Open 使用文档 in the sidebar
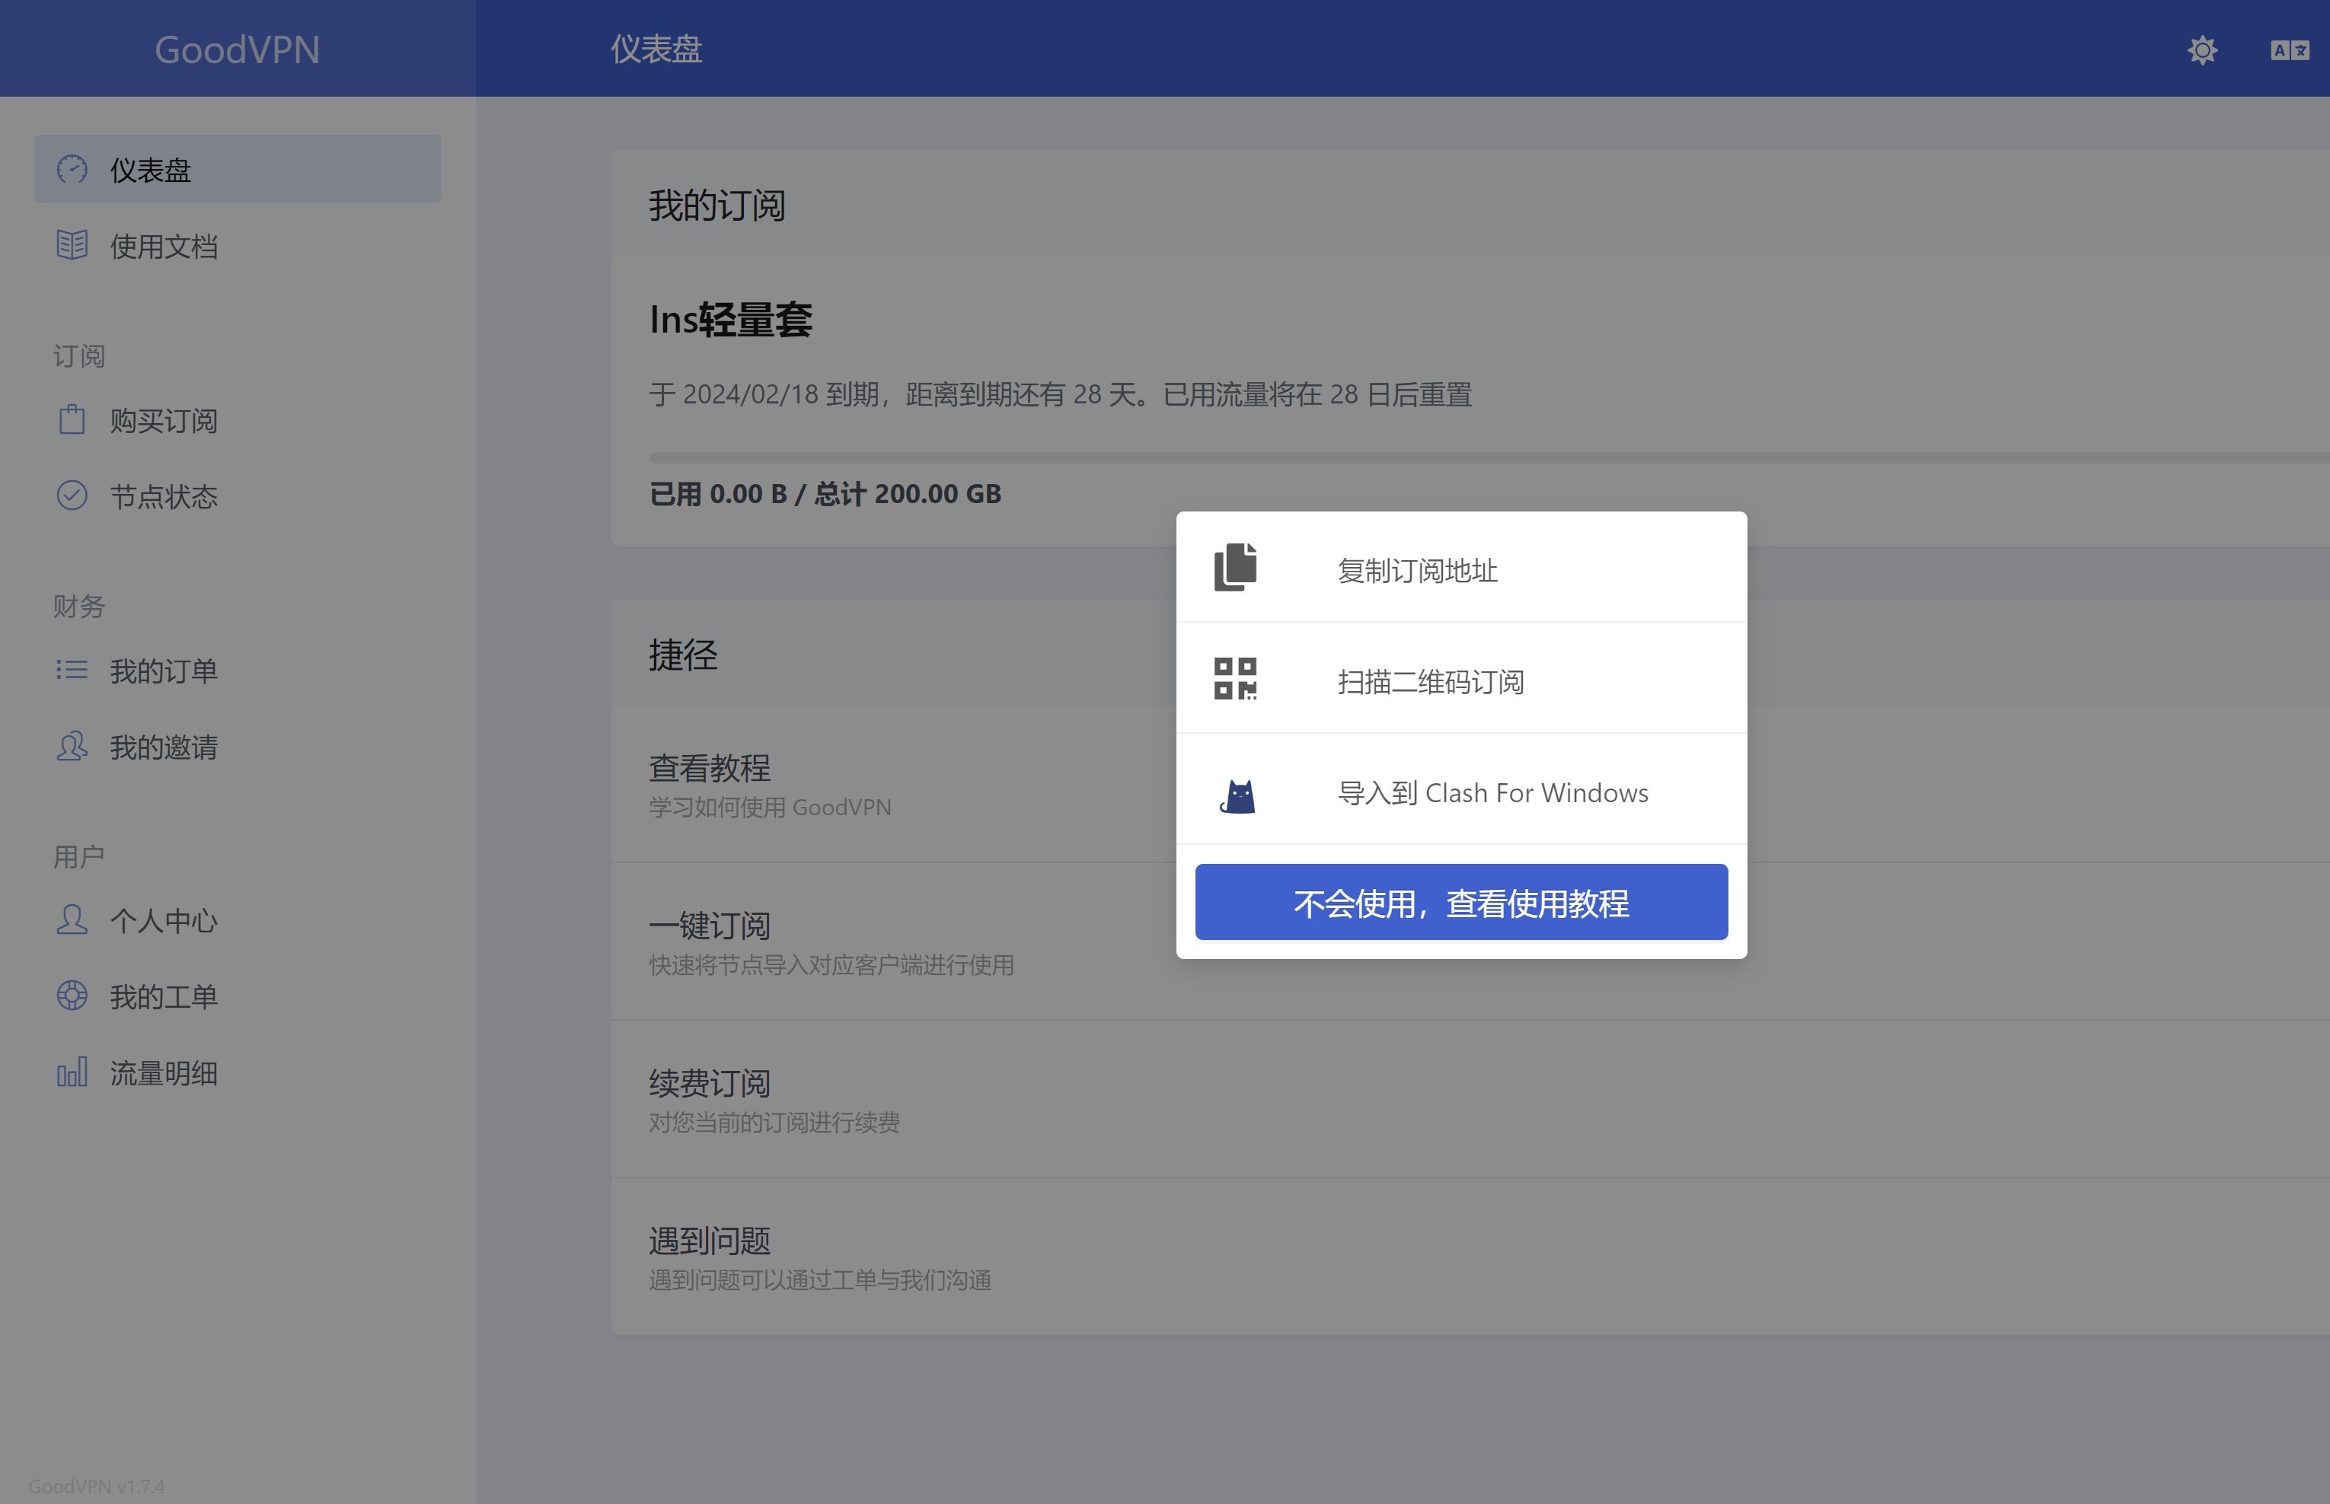Image resolution: width=2330 pixels, height=1504 pixels. pyautogui.click(x=238, y=245)
